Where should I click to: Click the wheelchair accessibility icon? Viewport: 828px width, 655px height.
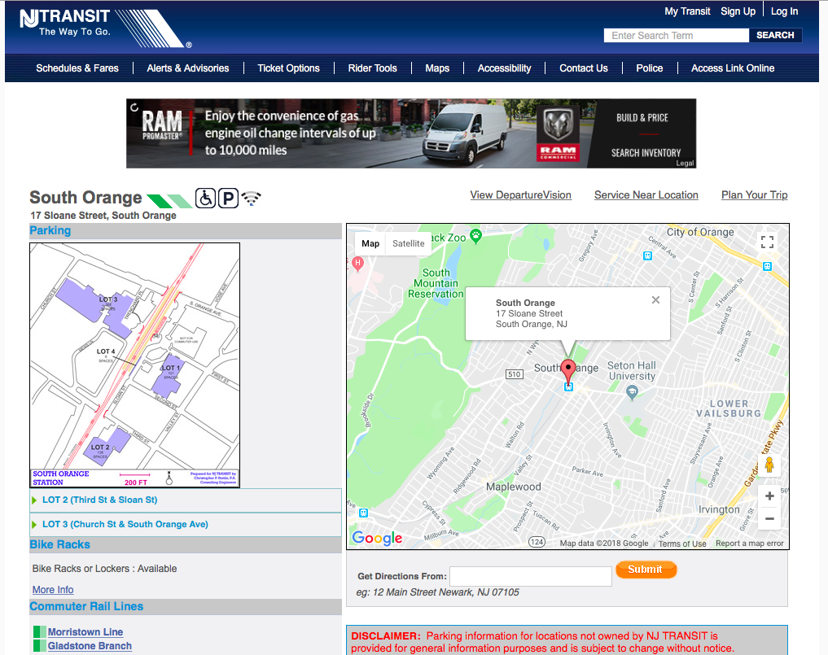click(x=205, y=199)
